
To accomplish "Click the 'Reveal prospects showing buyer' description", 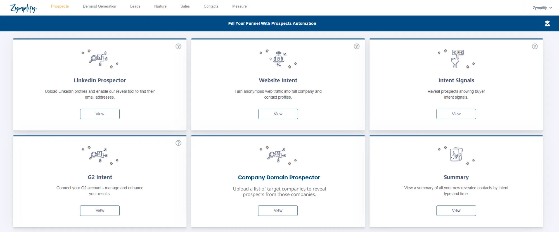I will (456, 94).
